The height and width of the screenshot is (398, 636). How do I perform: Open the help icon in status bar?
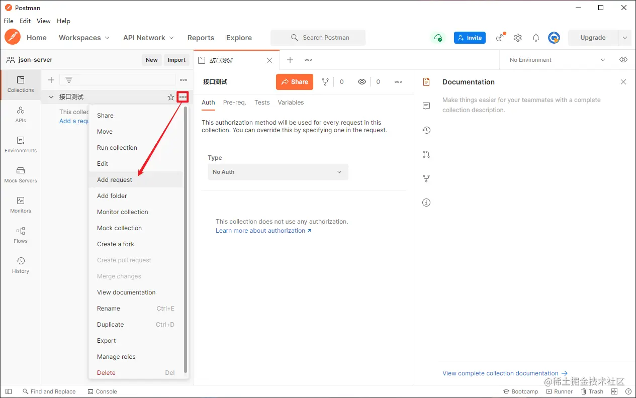click(x=628, y=391)
